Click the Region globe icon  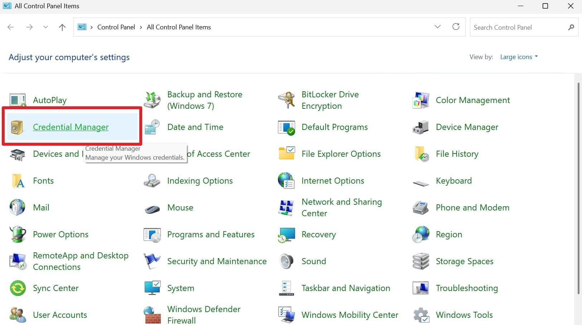[421, 234]
